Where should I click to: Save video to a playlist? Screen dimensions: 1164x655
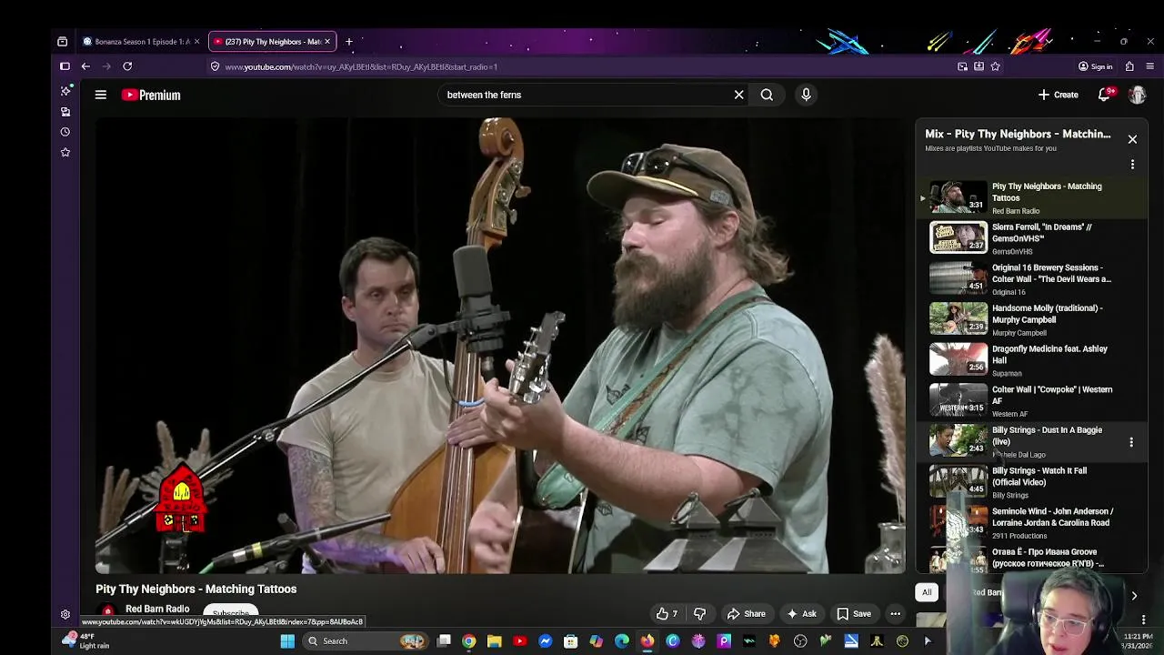click(854, 614)
